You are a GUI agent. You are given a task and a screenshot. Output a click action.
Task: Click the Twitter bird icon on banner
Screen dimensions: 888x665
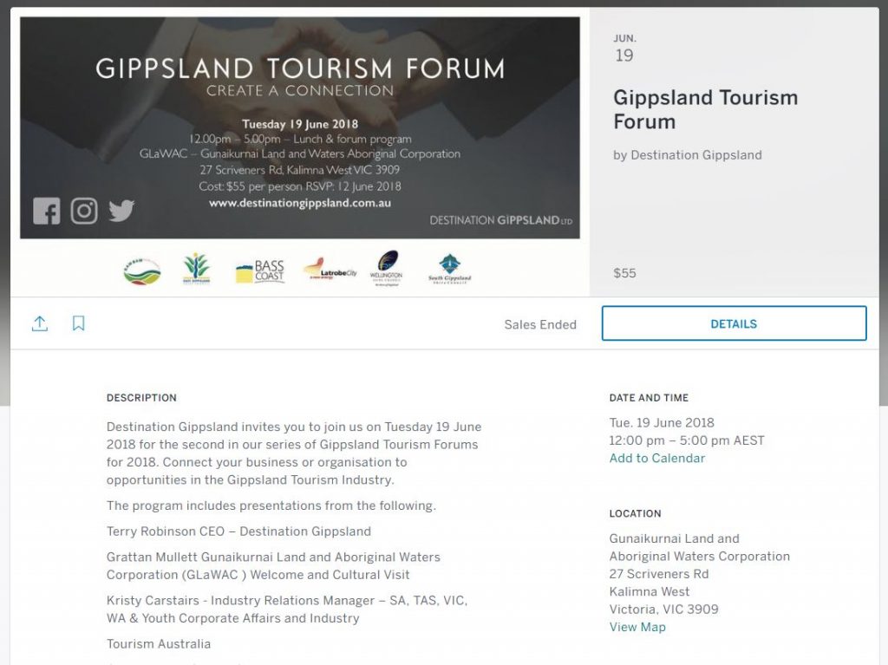coord(121,211)
